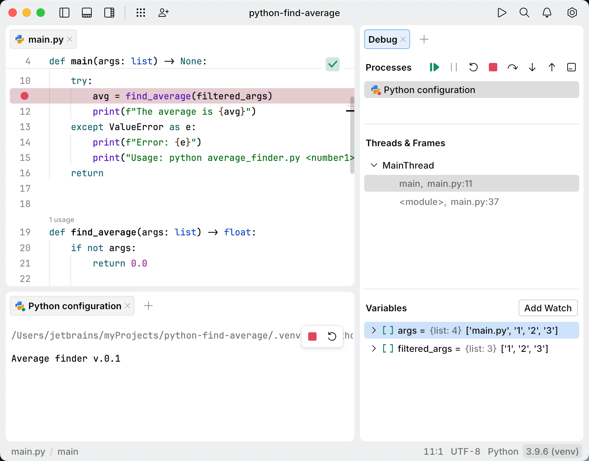Rerun the debug configuration
589x461 pixels.
473,68
